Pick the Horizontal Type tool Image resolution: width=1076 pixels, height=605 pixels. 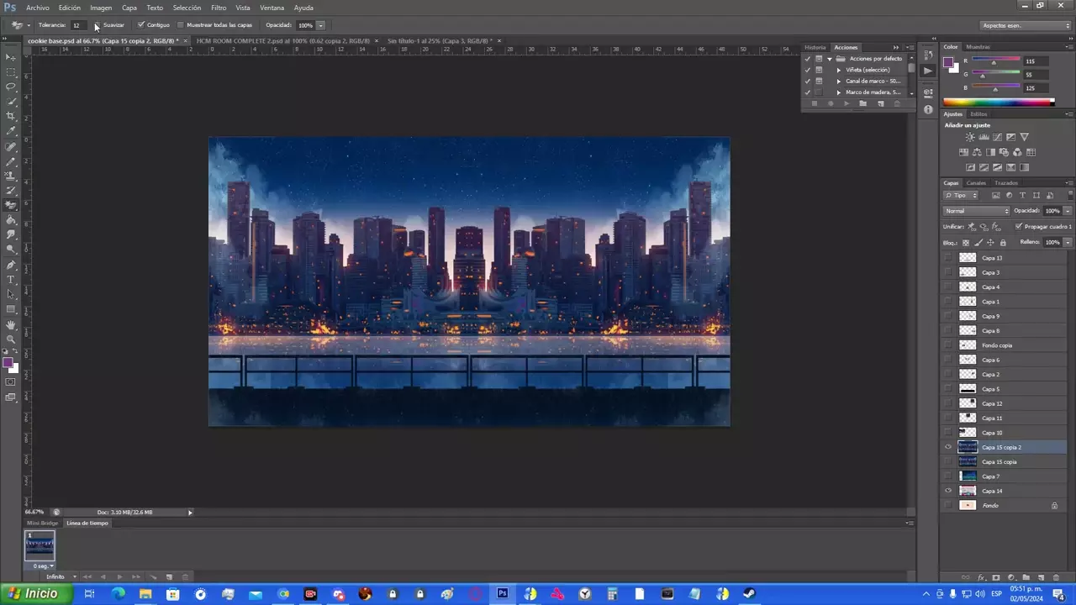[11, 279]
